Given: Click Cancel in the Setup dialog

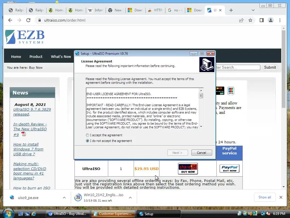Looking at the screenshot, I should 202,152.
